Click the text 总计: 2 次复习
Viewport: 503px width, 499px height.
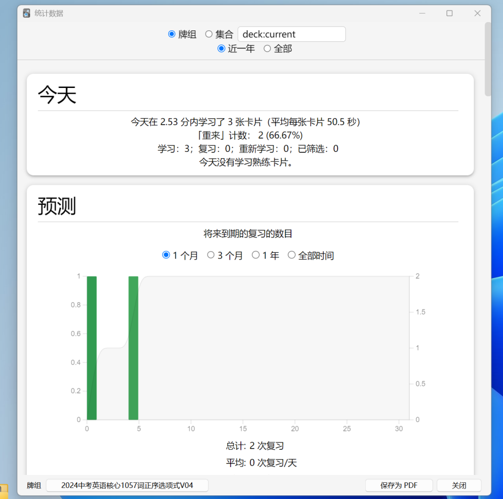255,446
